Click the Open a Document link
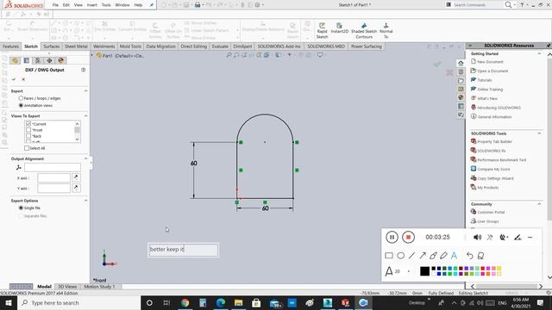 [x=492, y=71]
